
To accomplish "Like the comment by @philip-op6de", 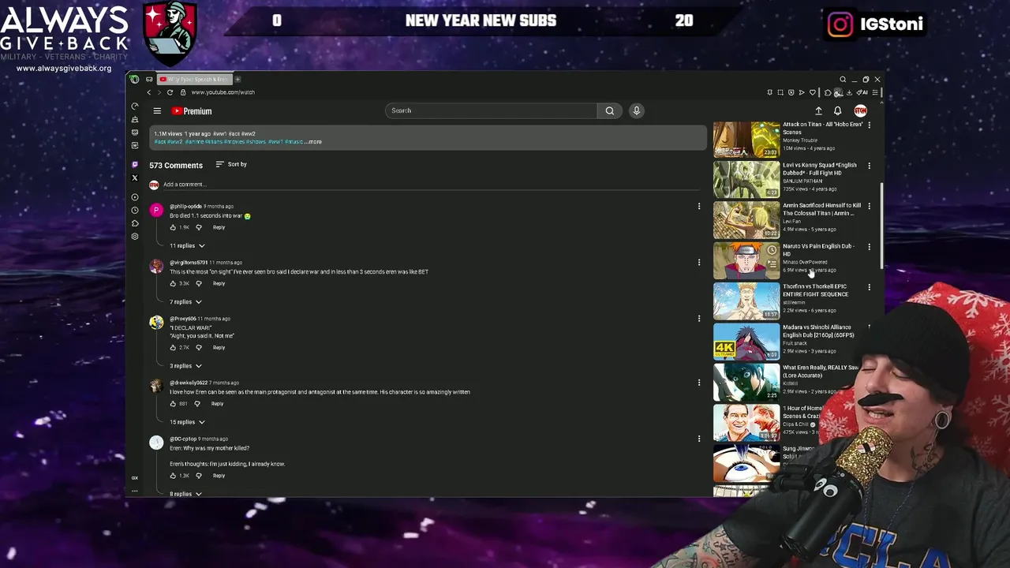I will (x=173, y=227).
